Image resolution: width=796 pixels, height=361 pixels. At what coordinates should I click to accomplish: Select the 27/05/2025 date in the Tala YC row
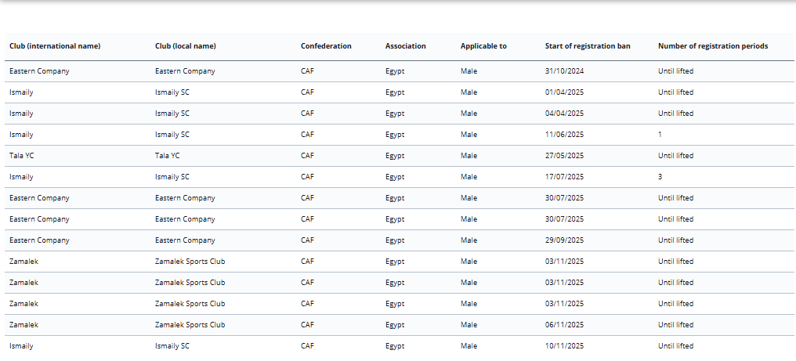(565, 156)
